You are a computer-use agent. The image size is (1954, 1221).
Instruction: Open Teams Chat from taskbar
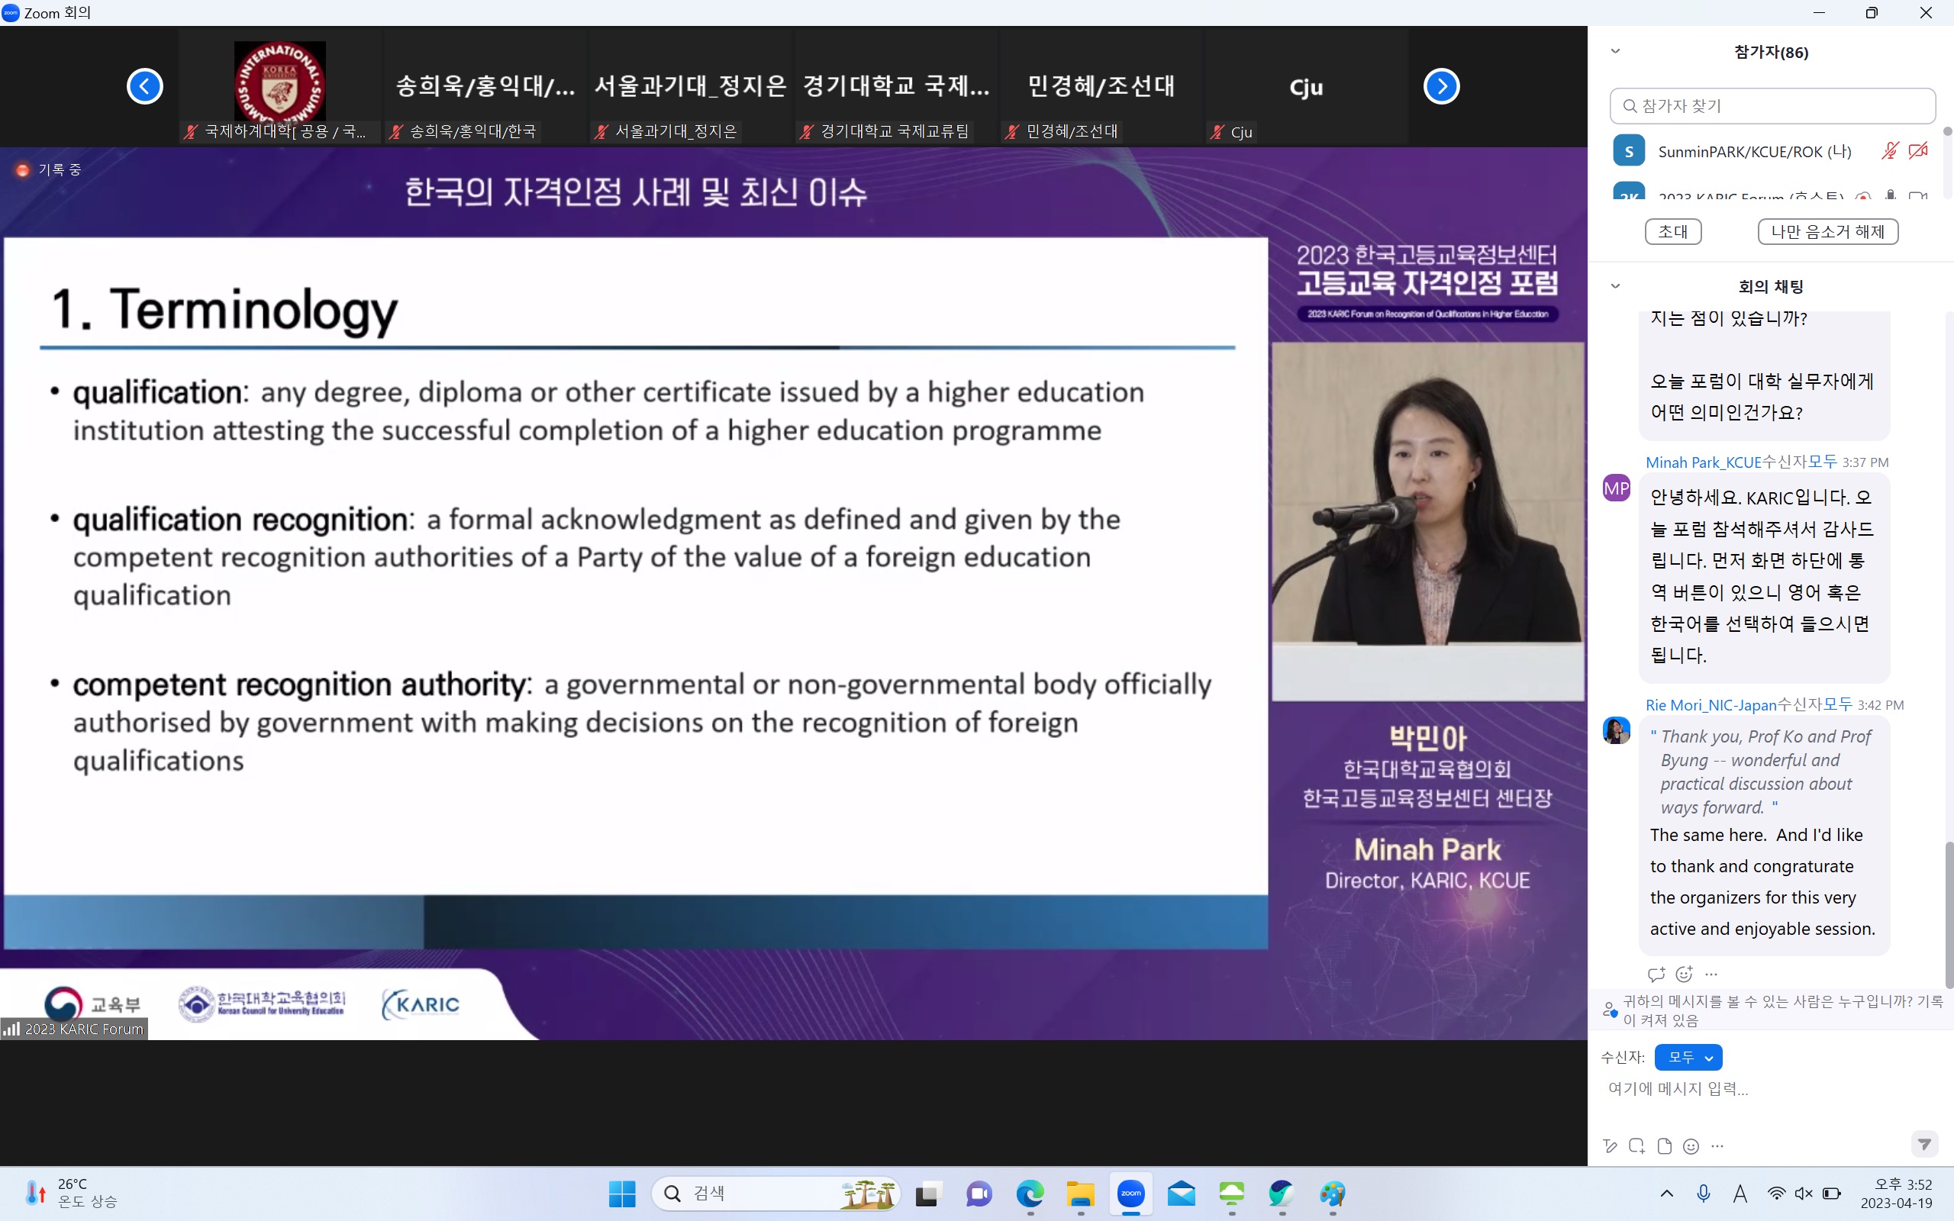979,1194
